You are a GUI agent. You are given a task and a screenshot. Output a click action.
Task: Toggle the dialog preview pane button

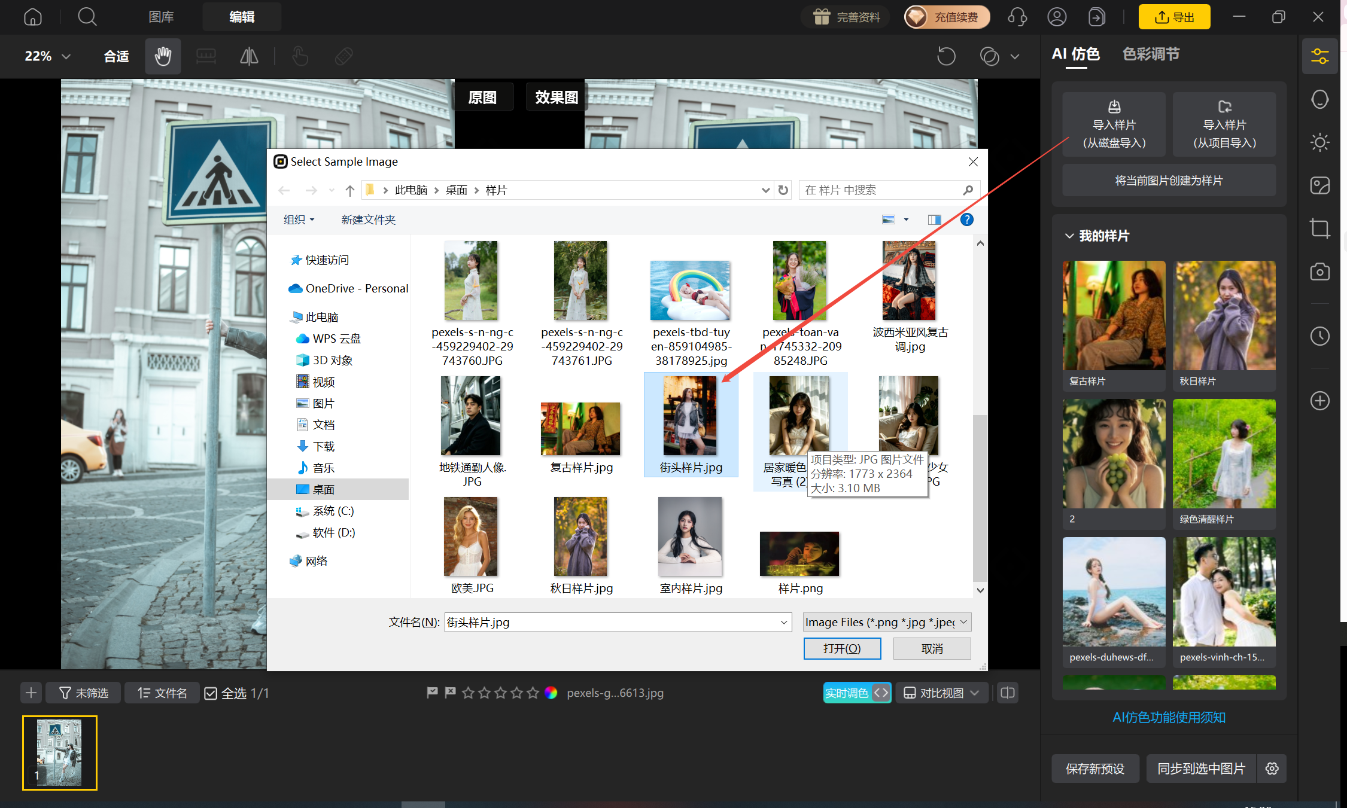934,219
